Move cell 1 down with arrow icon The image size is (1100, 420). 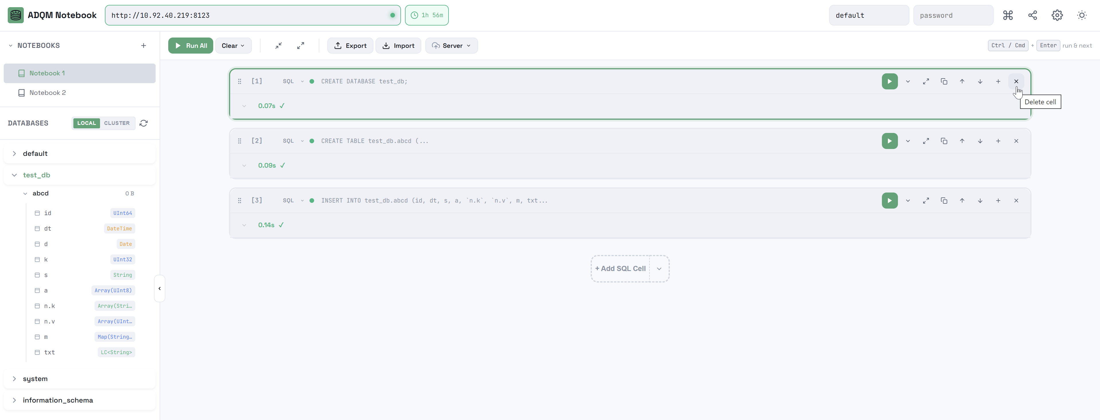980,82
